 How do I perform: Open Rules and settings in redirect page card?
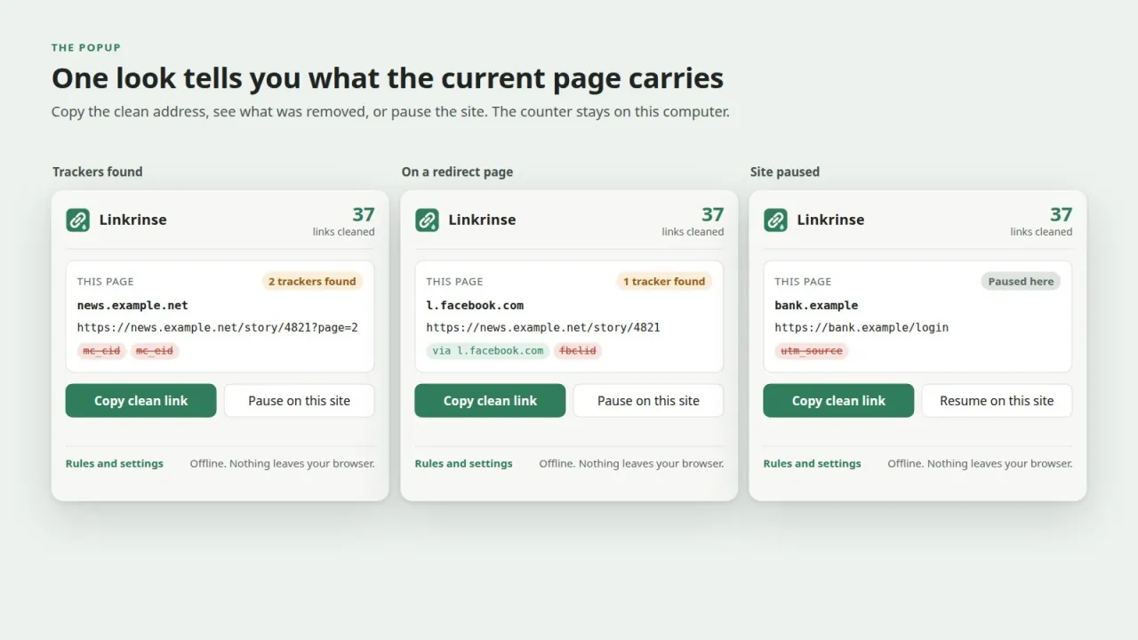tap(464, 463)
